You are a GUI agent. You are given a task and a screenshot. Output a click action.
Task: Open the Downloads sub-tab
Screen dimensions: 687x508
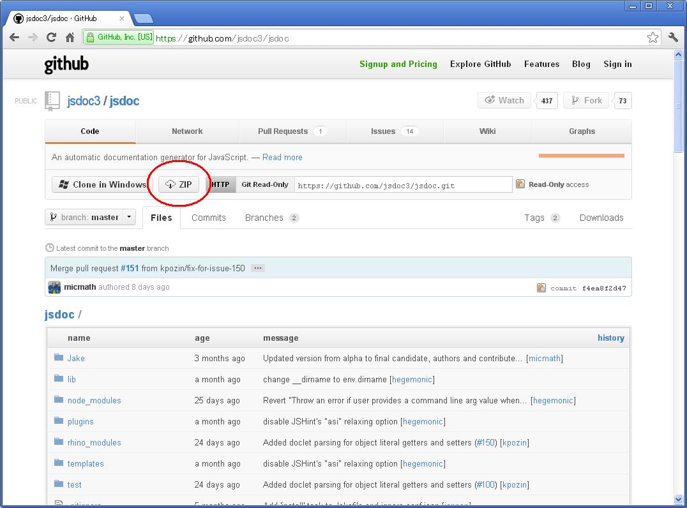pyautogui.click(x=601, y=218)
